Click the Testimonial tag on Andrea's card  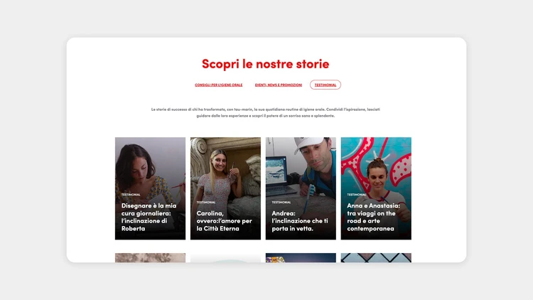[281, 203]
